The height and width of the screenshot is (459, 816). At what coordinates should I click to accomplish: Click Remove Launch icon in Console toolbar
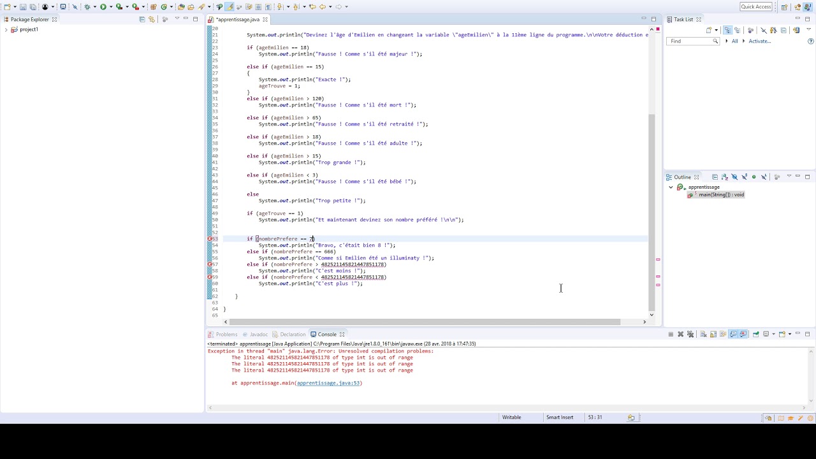click(680, 334)
